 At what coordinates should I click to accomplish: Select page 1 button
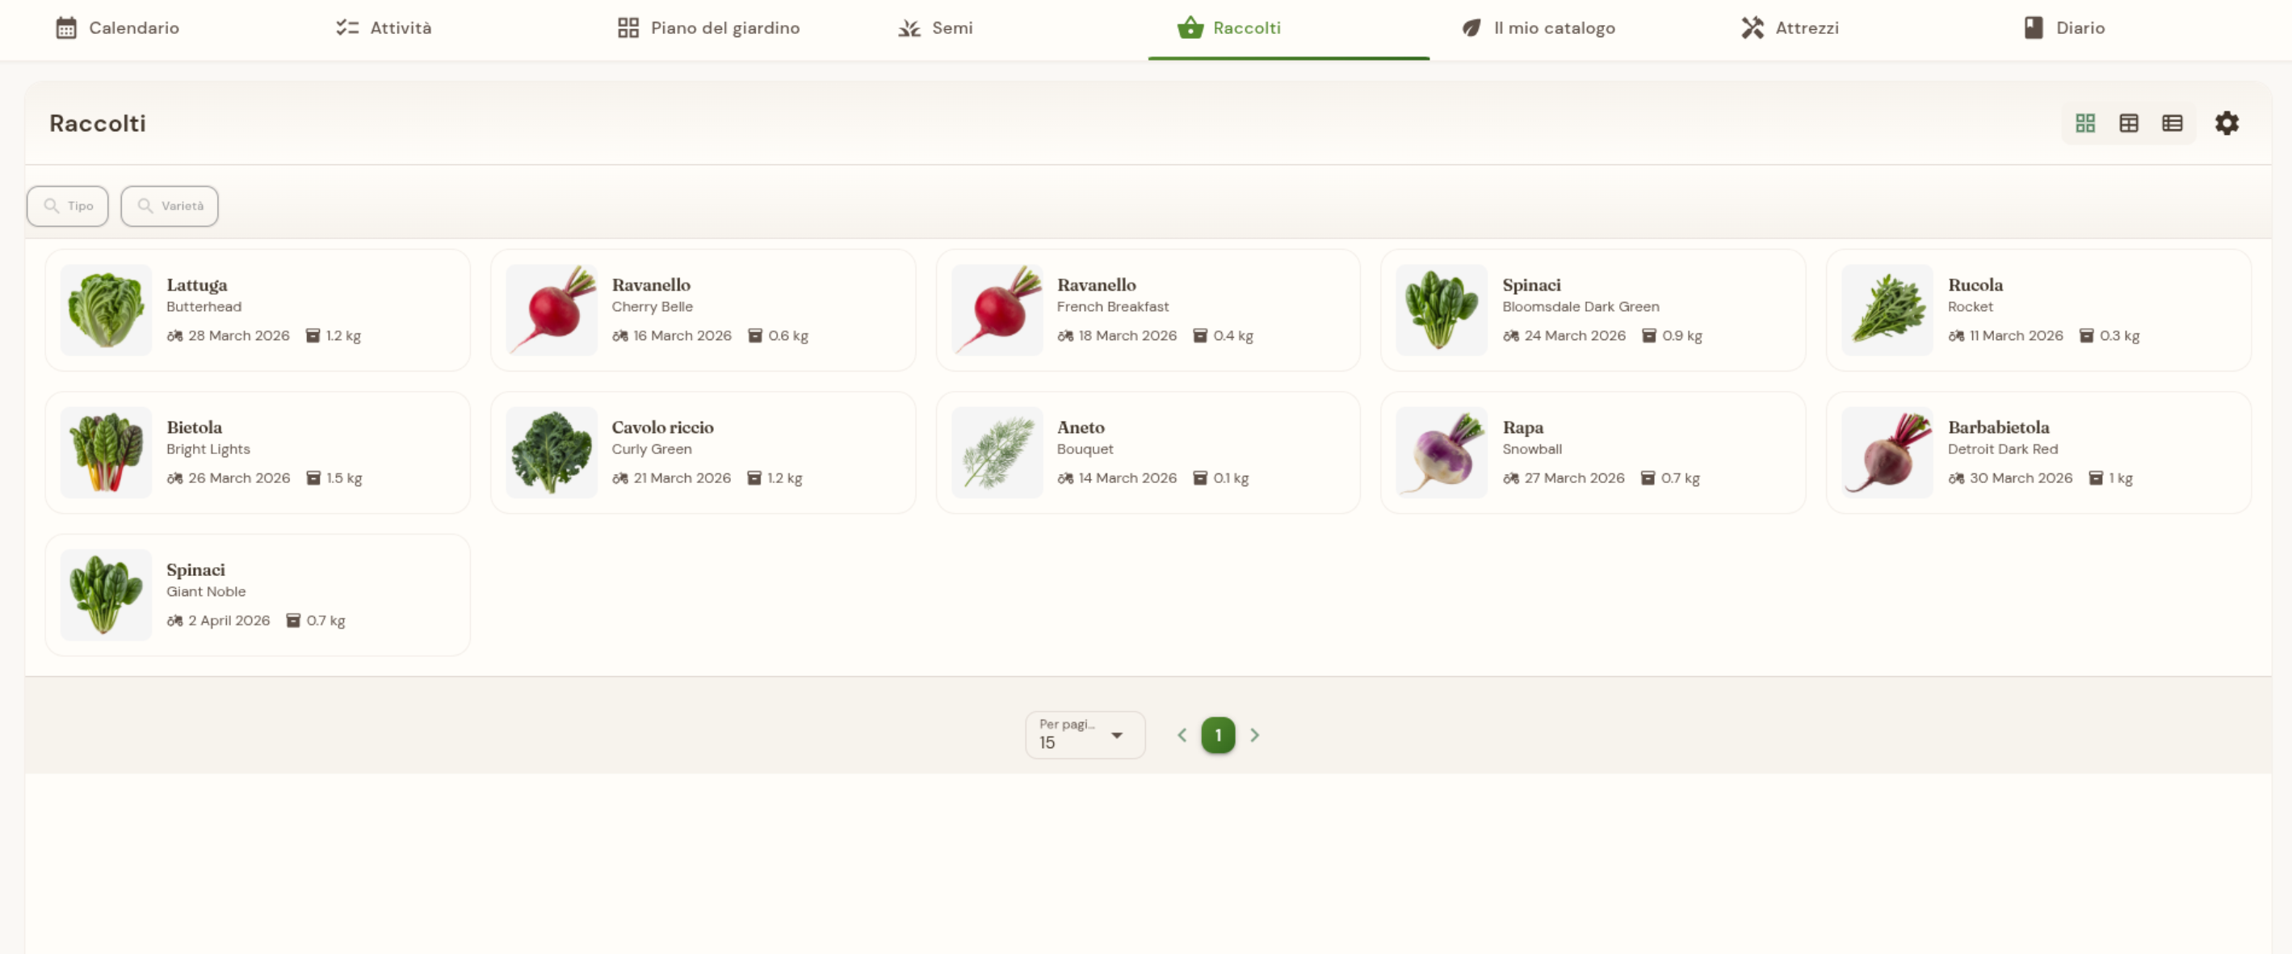(x=1218, y=735)
